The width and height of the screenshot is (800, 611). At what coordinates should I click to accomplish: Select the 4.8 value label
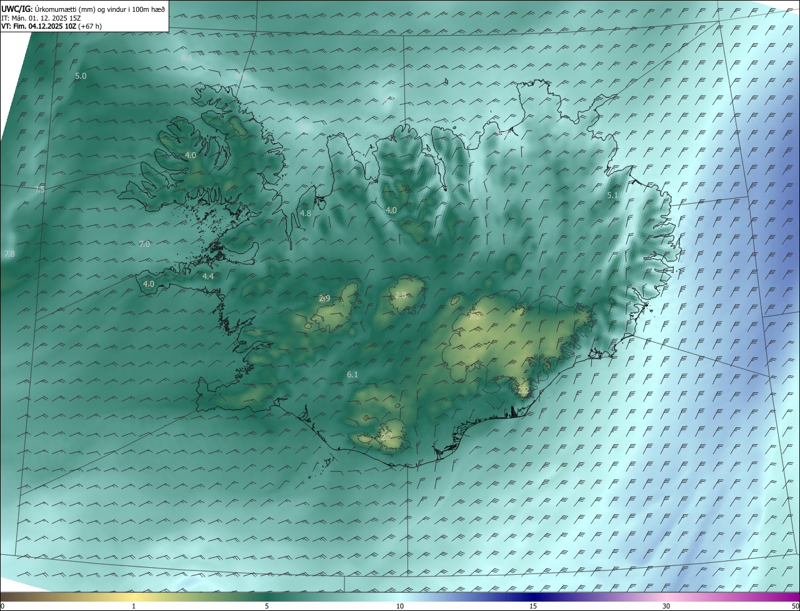coord(306,214)
